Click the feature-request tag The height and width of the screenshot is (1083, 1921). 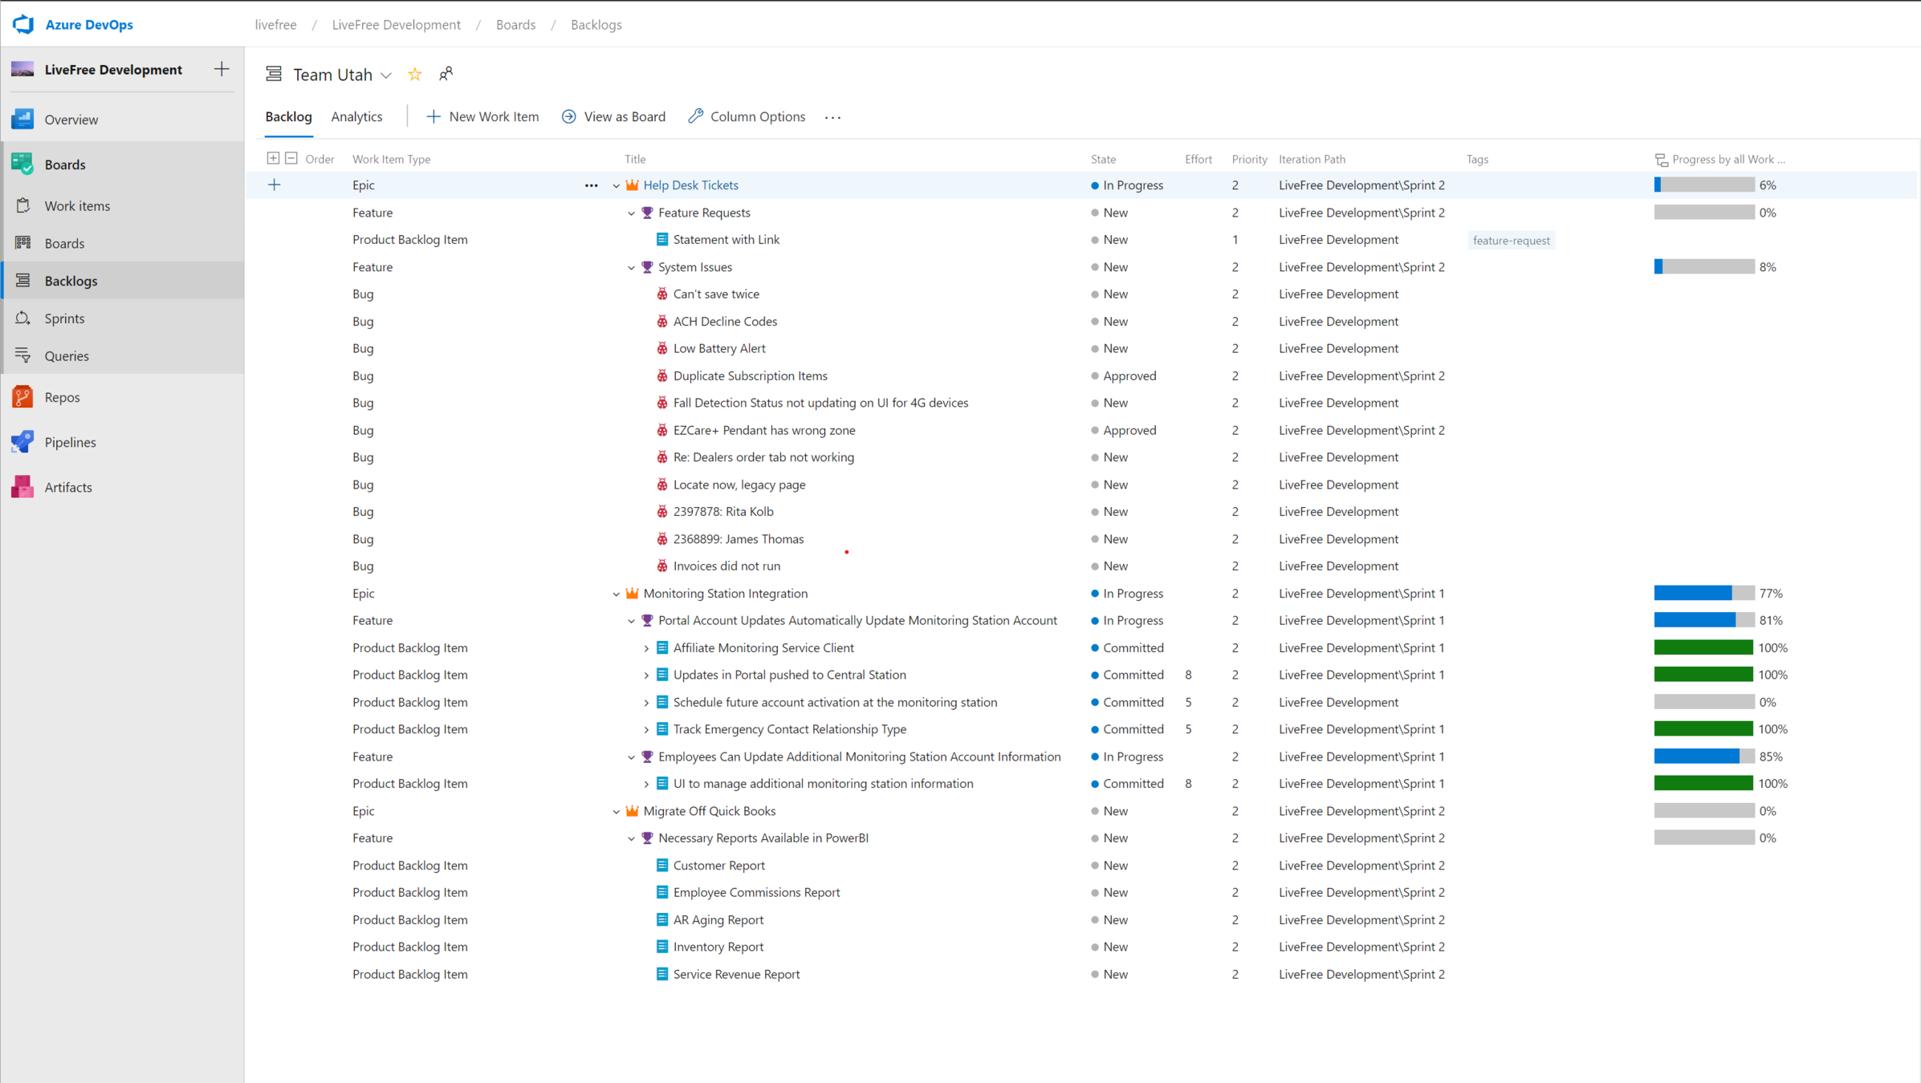[1511, 240]
